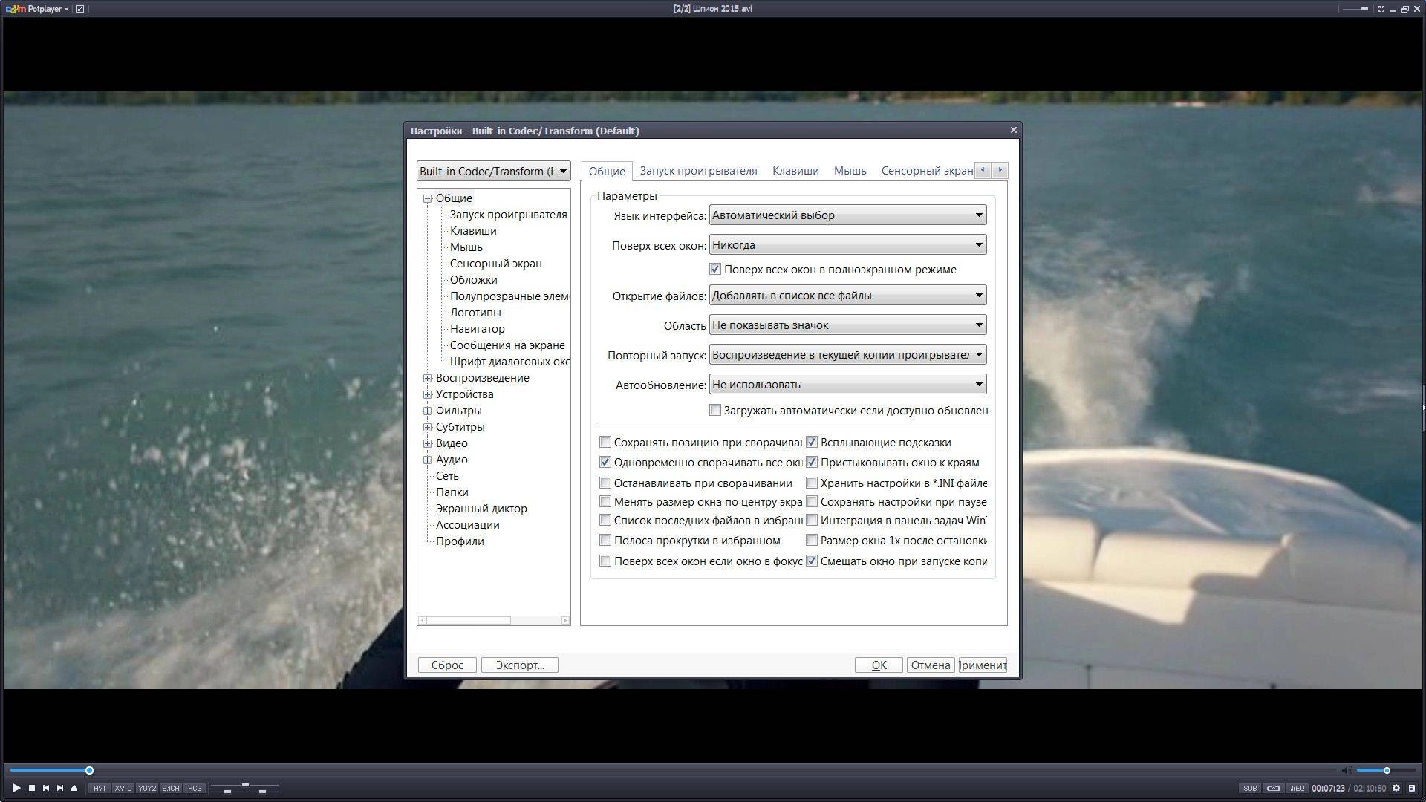1426x802 pixels.
Task: Expand the Устройства tree node
Action: coord(428,394)
